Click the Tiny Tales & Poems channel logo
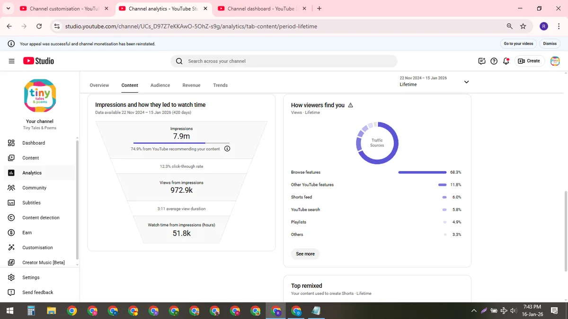This screenshot has height=319, width=568. (x=40, y=95)
